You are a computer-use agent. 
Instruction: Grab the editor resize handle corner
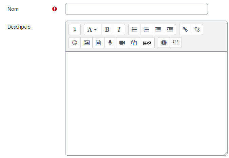coord(226,154)
